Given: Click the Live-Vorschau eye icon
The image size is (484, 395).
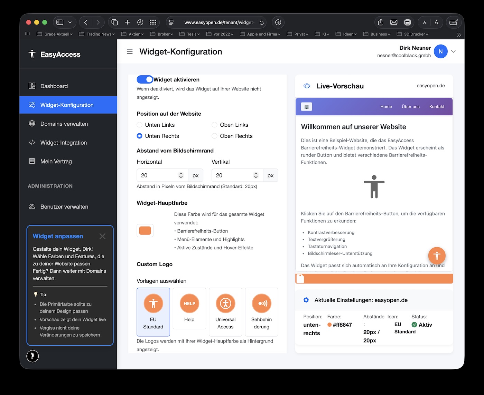Looking at the screenshot, I should pyautogui.click(x=307, y=86).
